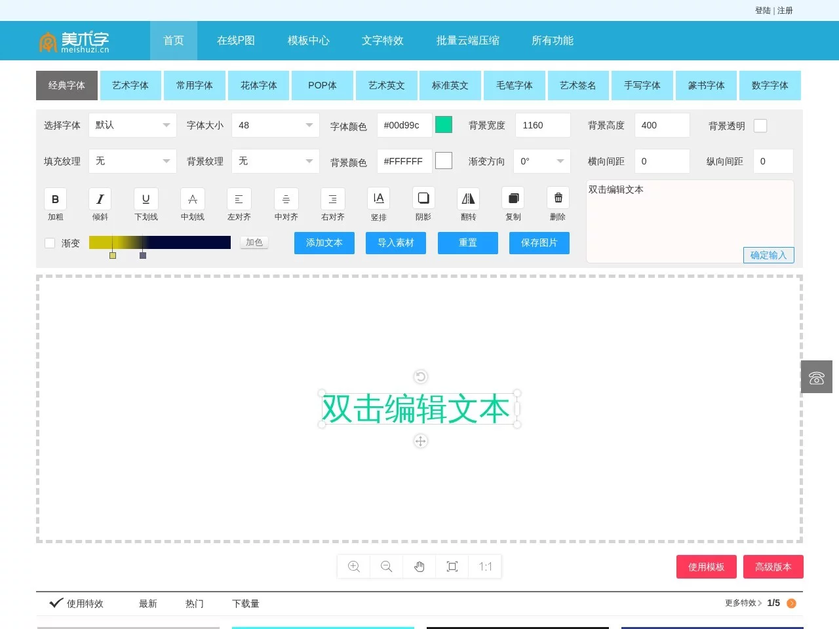This screenshot has width=839, height=629.
Task: Apply italic using the 倾斜 tool
Action: (100, 204)
